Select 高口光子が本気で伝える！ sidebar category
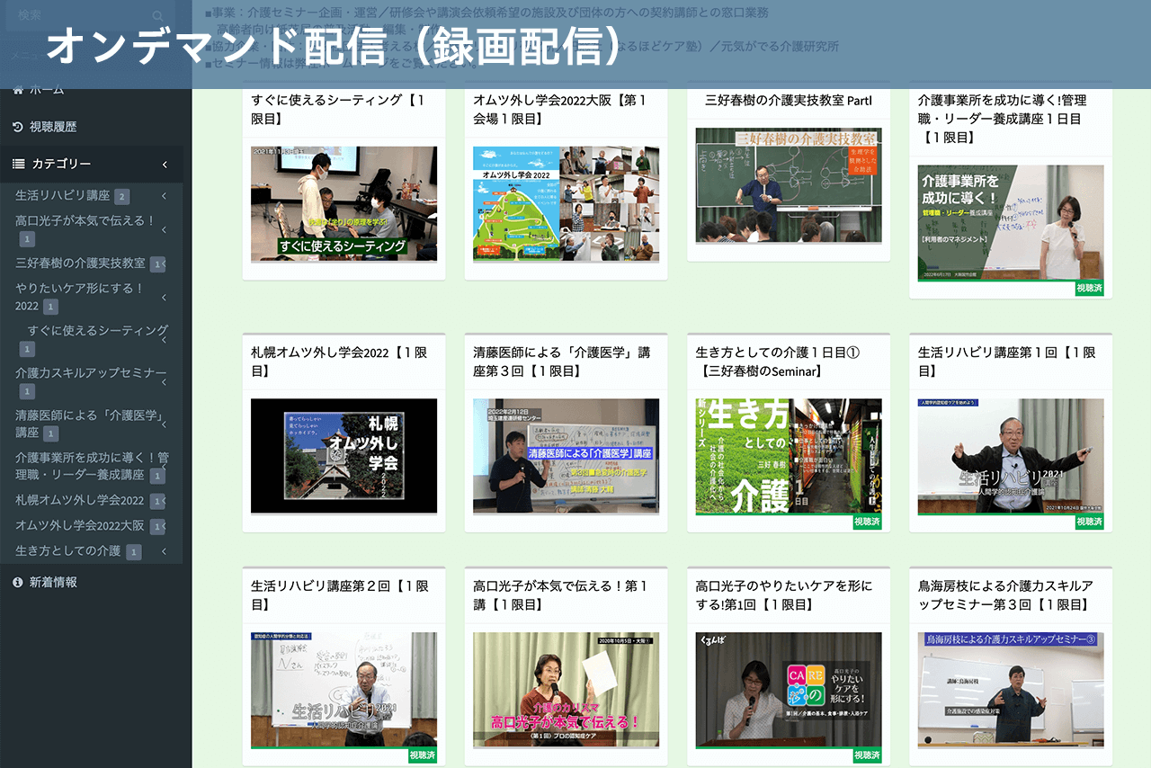1151x768 pixels. tap(85, 220)
